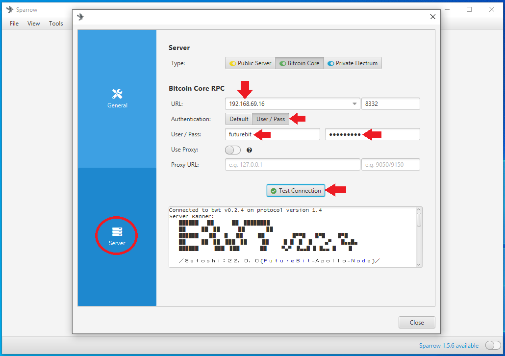Select the Private Electrum server type
This screenshot has width=505, height=356.
(353, 63)
